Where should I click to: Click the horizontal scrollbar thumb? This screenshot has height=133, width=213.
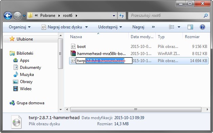[x=136, y=109]
